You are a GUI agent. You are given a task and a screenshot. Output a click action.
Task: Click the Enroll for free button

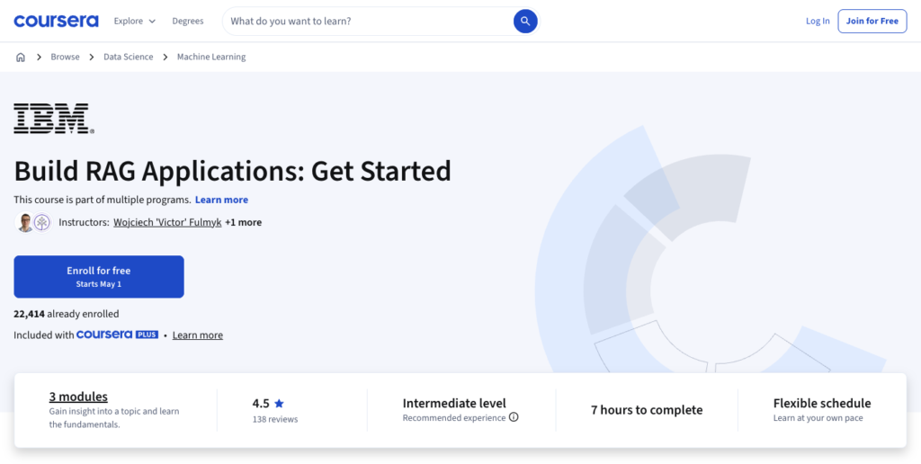[99, 277]
